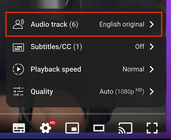Select the Quality label text
The height and width of the screenshot is (140, 171).
click(42, 91)
